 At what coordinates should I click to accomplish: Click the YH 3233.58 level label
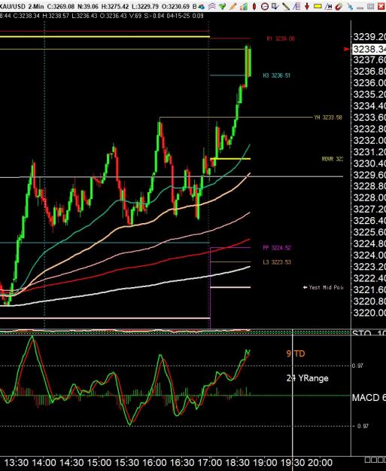(x=328, y=118)
